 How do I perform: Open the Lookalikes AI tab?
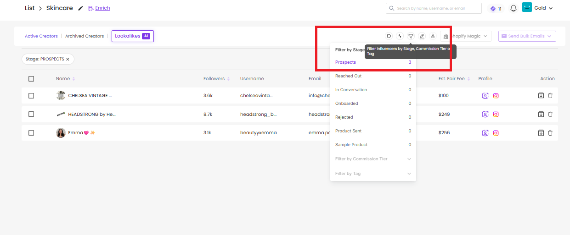(x=133, y=36)
